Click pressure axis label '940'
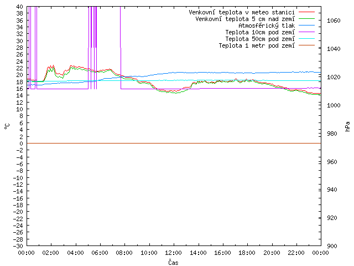Viewport: 354px width, 266px height. point(332,190)
